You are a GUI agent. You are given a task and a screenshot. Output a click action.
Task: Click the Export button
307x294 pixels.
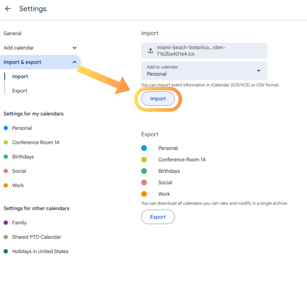(158, 217)
